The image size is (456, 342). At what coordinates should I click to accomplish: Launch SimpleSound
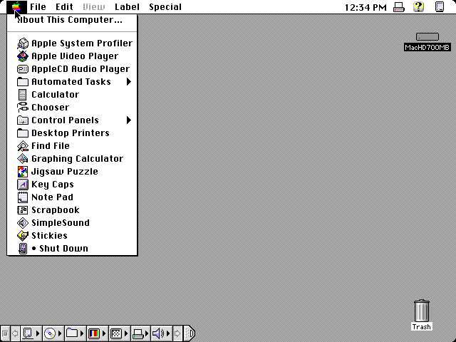tap(72, 223)
